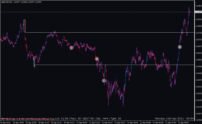
Task: Click the "11 Apr 07:53" time axis label
Action: [x=171, y=122]
